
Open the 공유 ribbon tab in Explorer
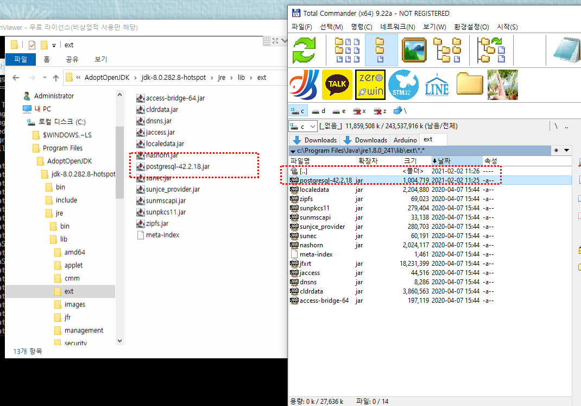pyautogui.click(x=72, y=59)
